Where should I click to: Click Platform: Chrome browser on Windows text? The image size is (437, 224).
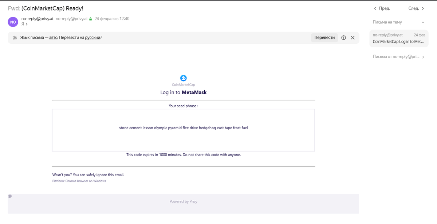[79, 181]
